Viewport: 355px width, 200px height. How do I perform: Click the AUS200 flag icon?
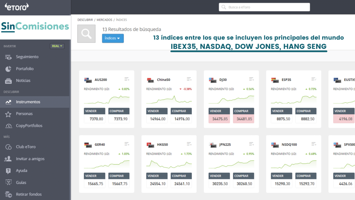pyautogui.click(x=88, y=80)
